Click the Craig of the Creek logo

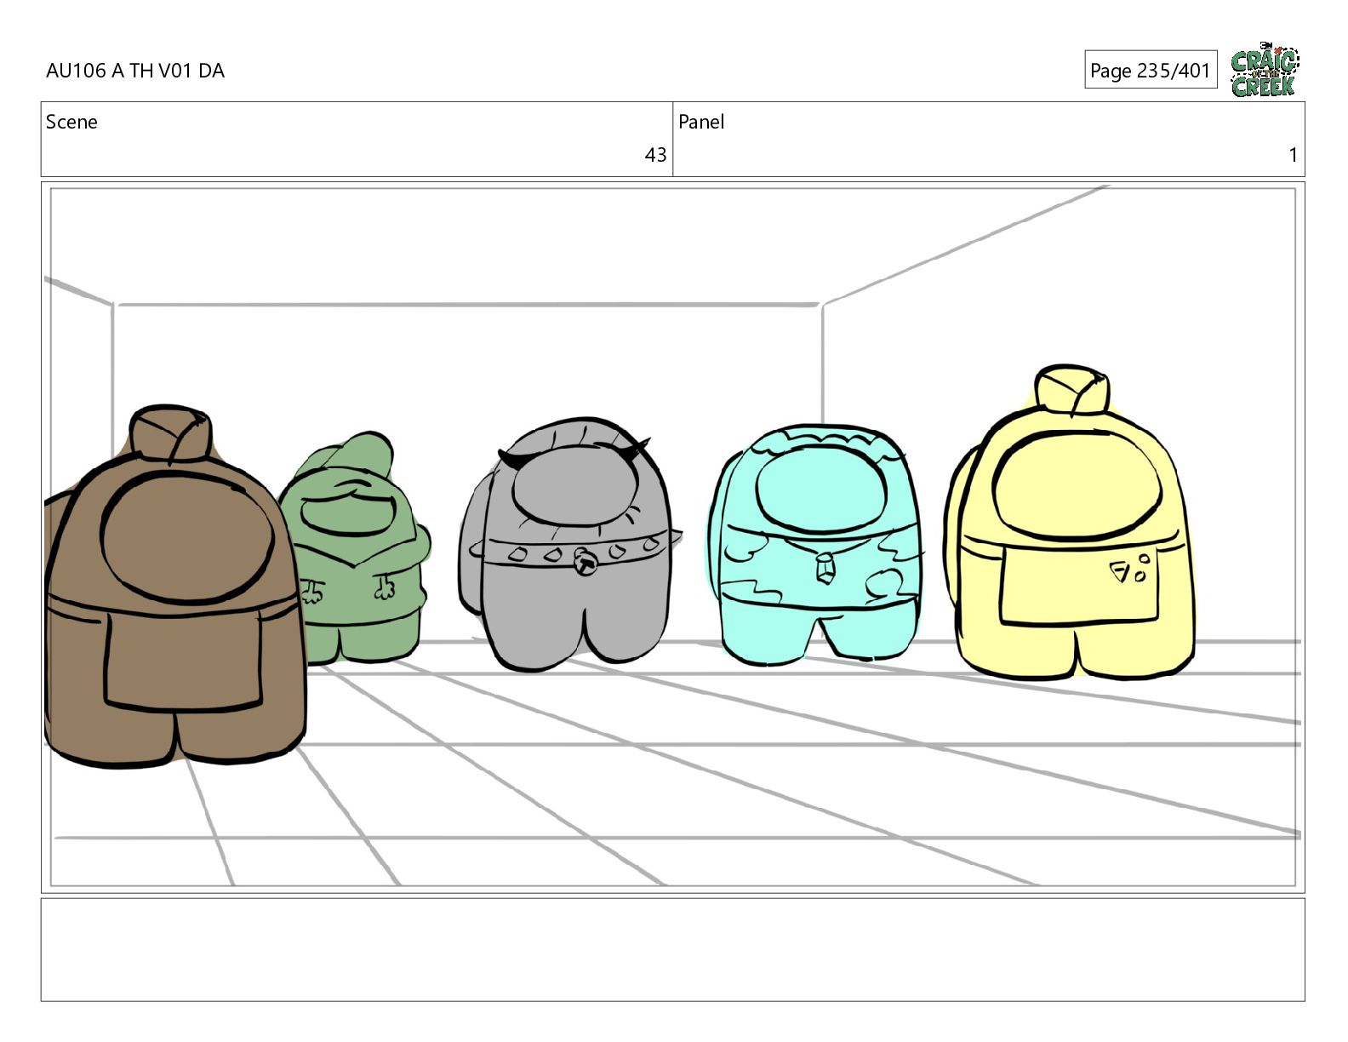(x=1265, y=70)
